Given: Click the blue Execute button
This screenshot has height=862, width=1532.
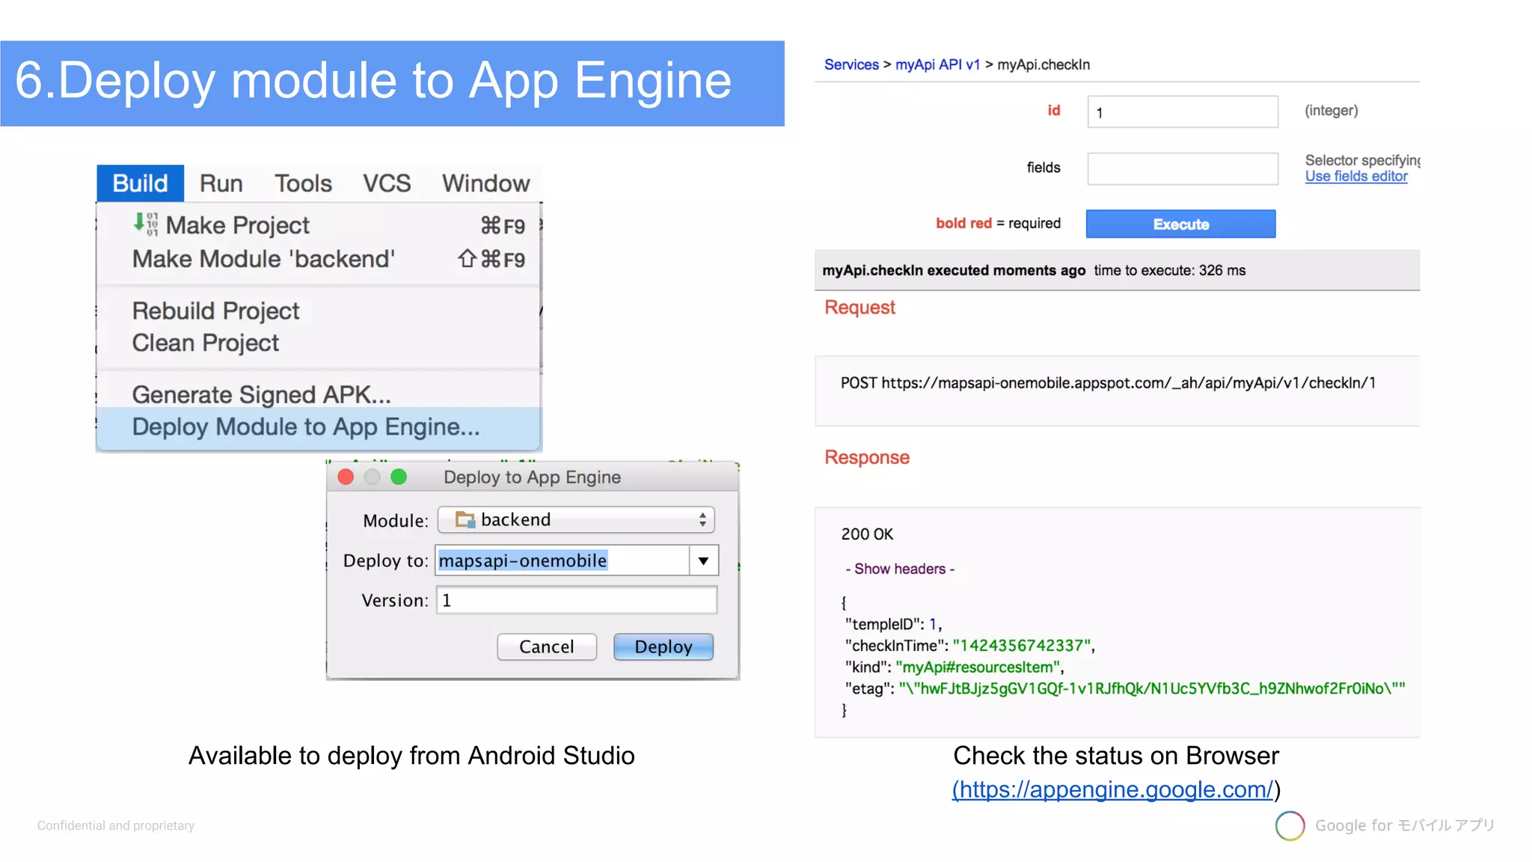Looking at the screenshot, I should pos(1181,224).
